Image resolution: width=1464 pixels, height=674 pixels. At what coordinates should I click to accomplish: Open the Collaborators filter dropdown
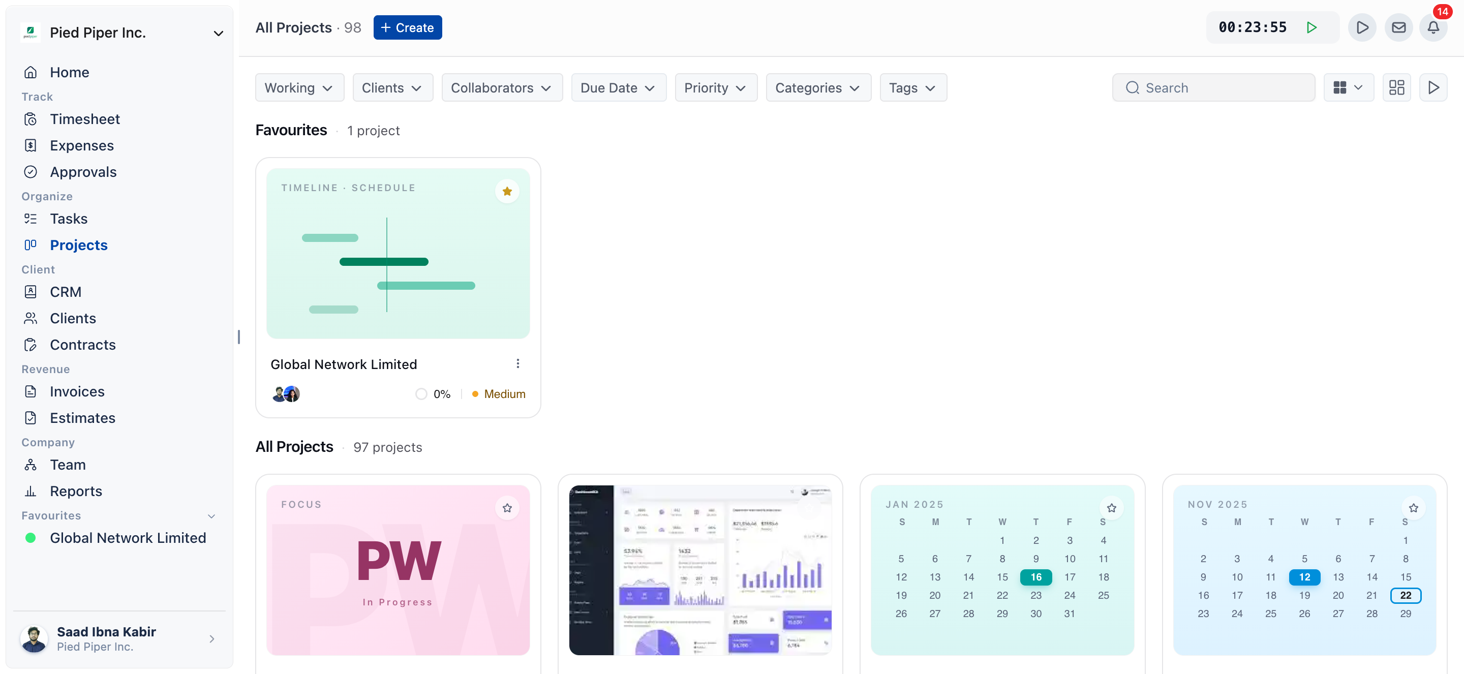coord(502,87)
